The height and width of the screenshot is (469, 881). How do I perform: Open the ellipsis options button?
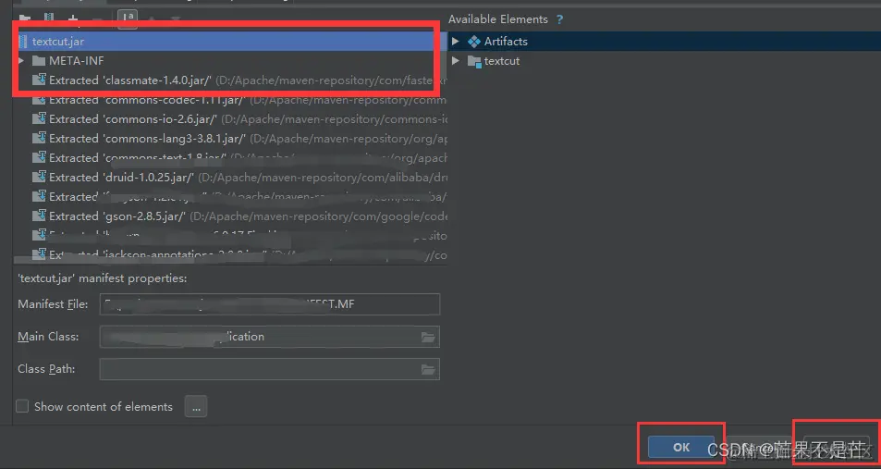tap(196, 406)
